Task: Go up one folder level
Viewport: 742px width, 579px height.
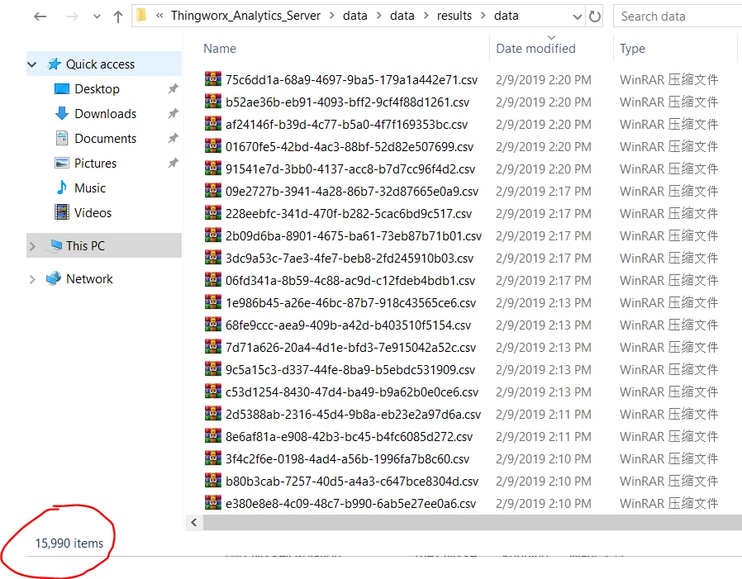Action: pyautogui.click(x=118, y=17)
